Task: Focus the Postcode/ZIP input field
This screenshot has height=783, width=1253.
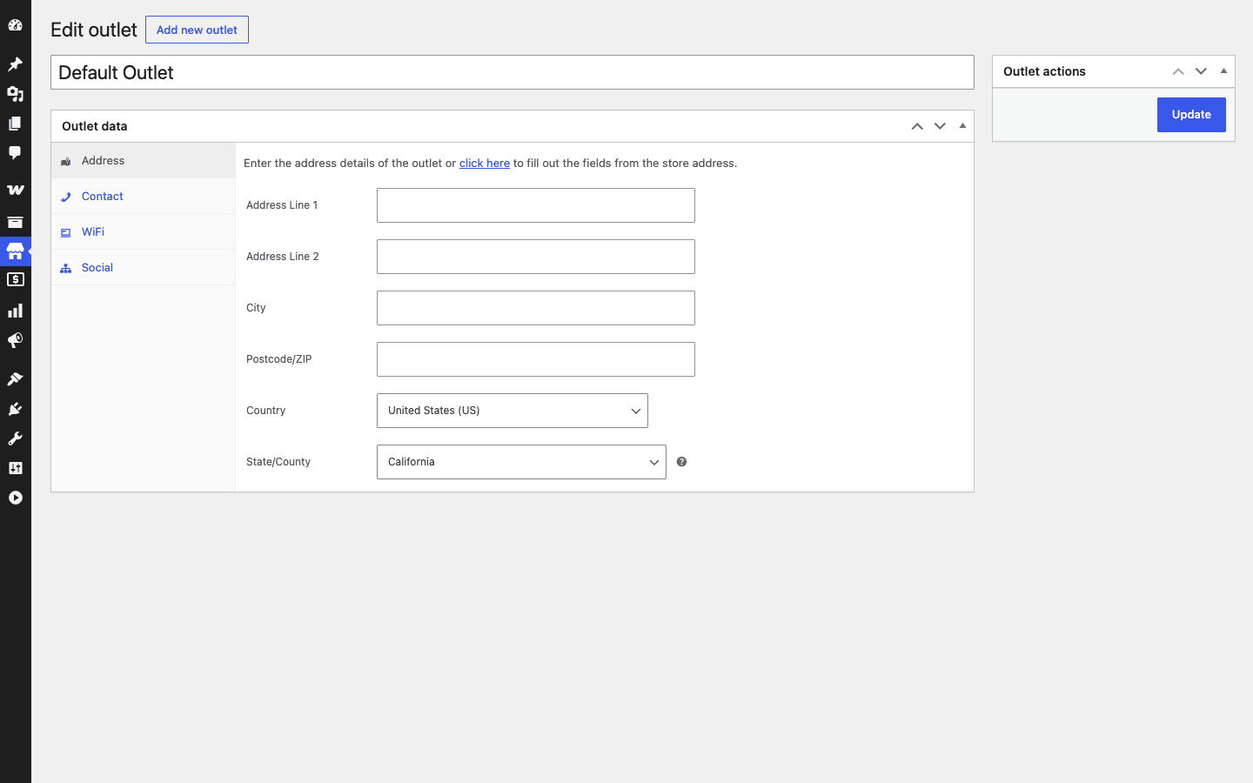Action: pyautogui.click(x=536, y=359)
